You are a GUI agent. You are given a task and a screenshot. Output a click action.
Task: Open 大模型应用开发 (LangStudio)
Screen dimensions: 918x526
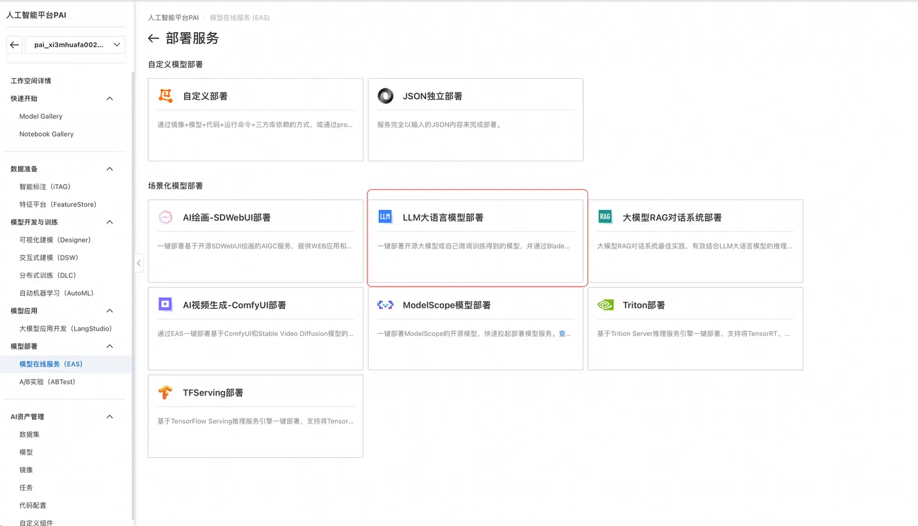66,328
